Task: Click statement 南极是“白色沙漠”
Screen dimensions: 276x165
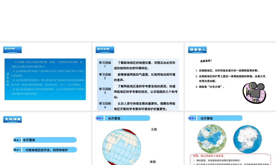Action: pos(210,87)
